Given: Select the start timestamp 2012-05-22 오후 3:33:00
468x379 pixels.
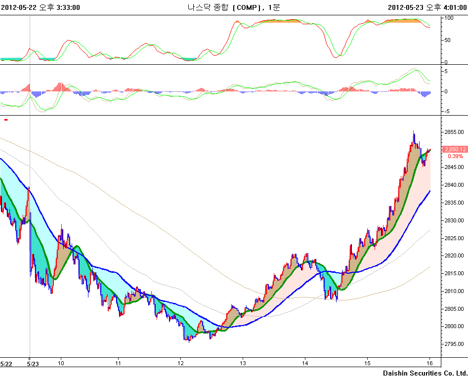Looking at the screenshot, I should point(41,7).
